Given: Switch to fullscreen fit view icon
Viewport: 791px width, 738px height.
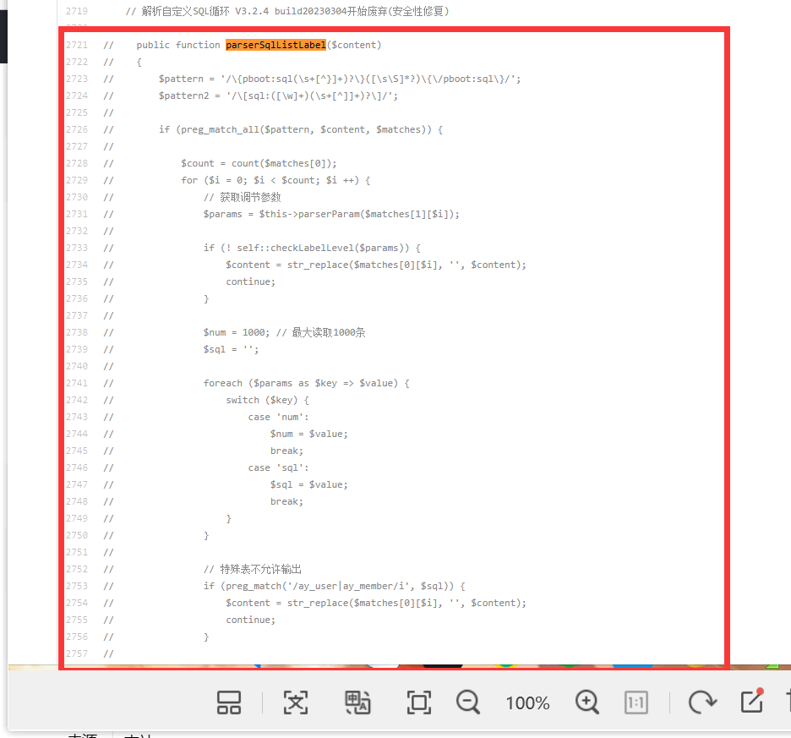Looking at the screenshot, I should [x=418, y=702].
